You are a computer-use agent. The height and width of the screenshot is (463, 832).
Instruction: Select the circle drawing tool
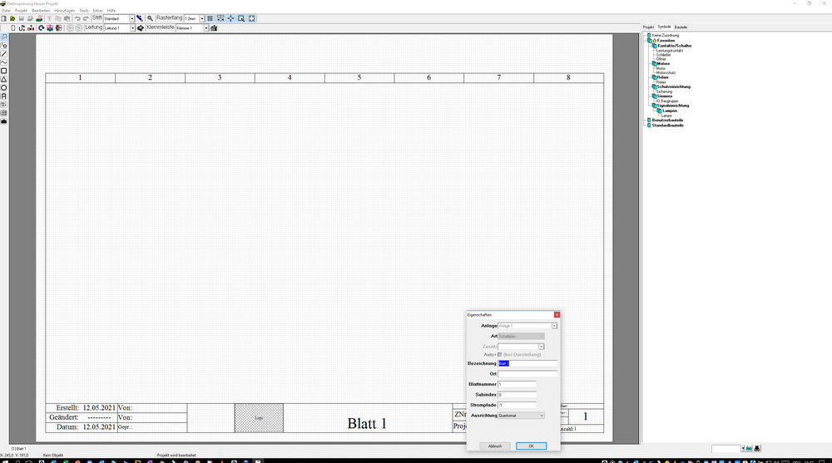point(4,87)
